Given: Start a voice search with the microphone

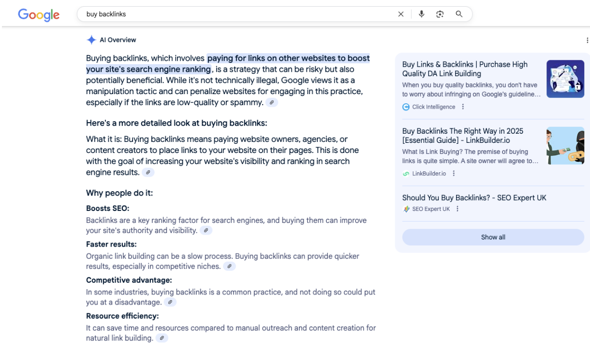Looking at the screenshot, I should [x=422, y=14].
